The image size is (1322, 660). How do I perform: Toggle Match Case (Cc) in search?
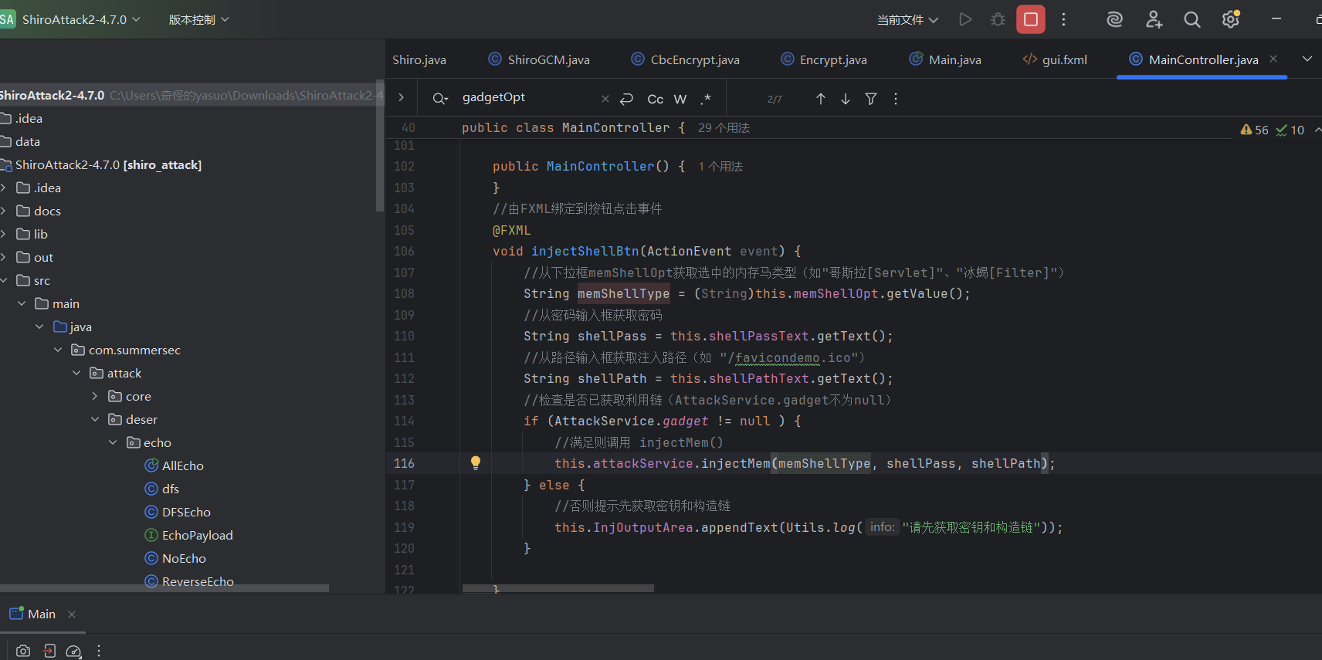click(655, 99)
